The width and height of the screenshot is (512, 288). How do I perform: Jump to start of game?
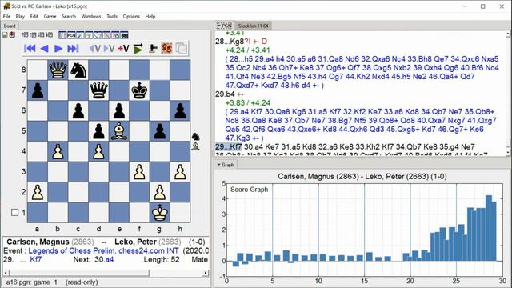click(x=30, y=48)
